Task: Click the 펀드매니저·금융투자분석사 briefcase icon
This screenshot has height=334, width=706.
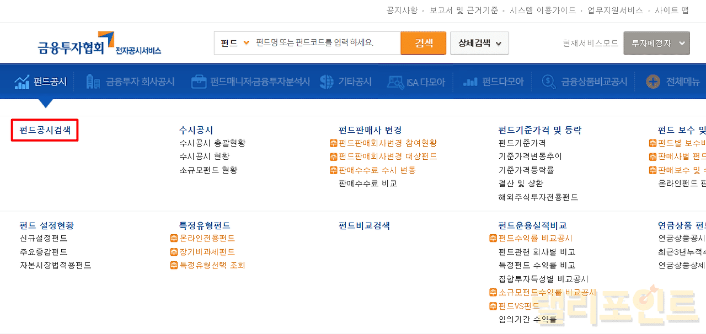Action: (x=199, y=82)
